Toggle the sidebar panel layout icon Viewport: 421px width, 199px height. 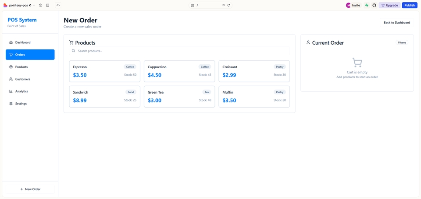47,5
